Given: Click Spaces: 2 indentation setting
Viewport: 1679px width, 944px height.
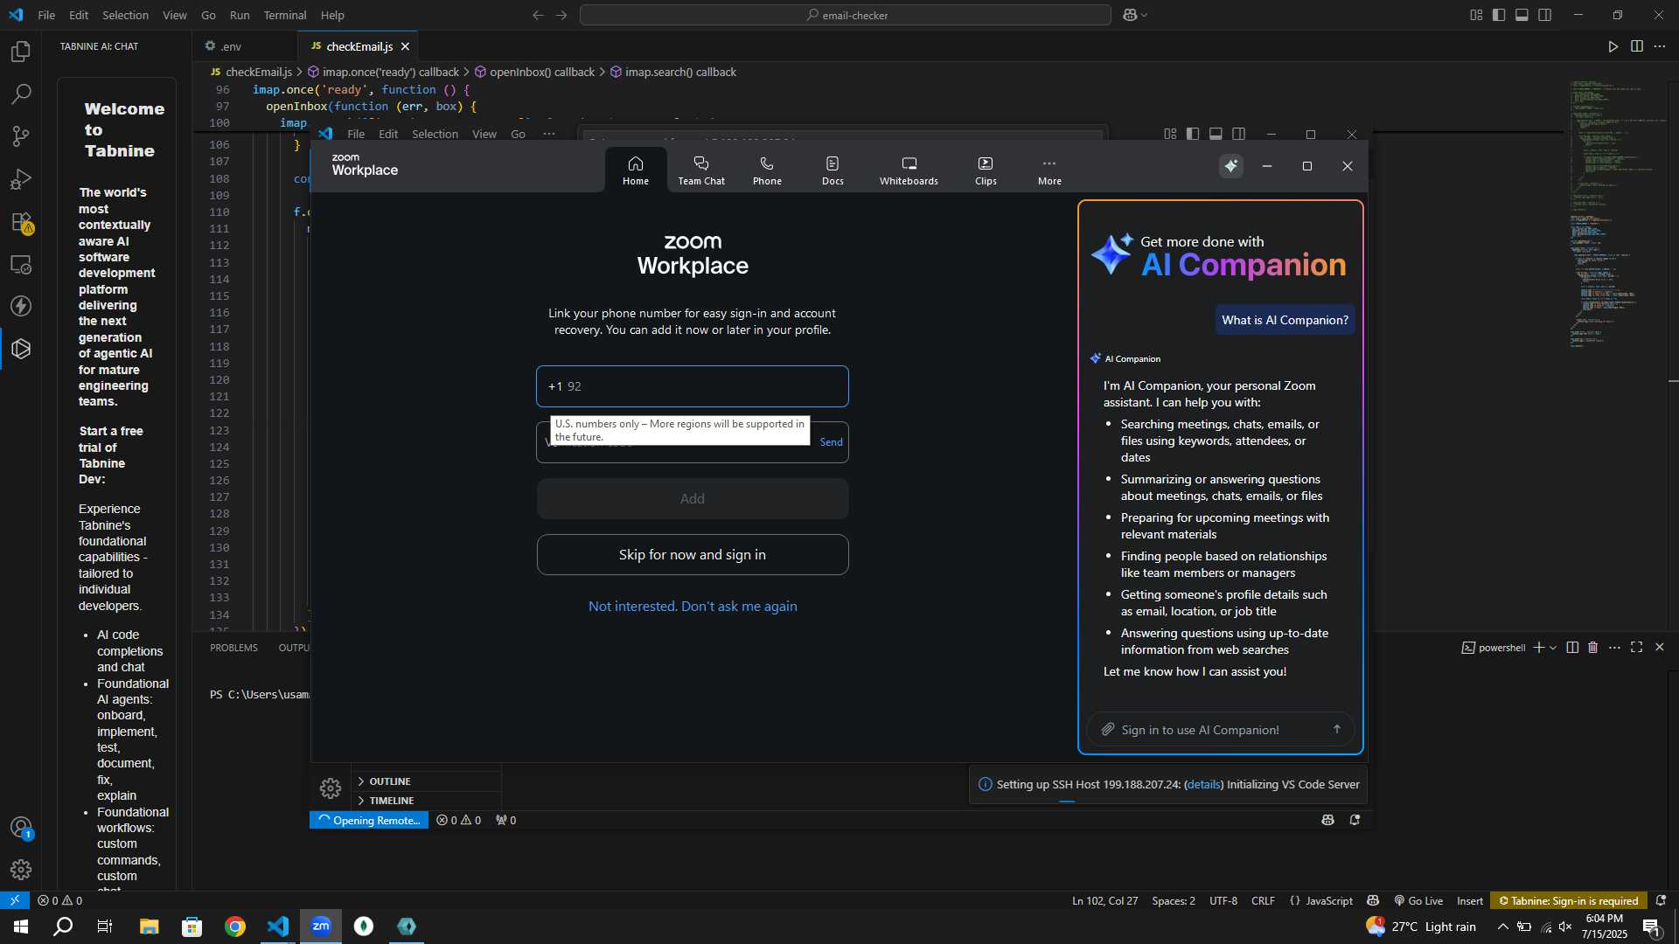Looking at the screenshot, I should 1173,901.
